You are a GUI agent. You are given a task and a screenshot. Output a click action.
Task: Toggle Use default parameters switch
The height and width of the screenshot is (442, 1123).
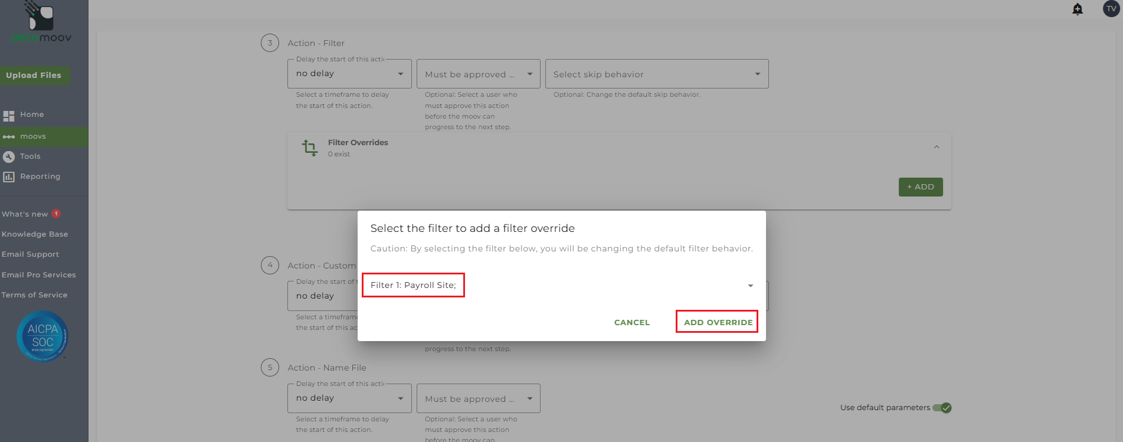[x=942, y=408]
